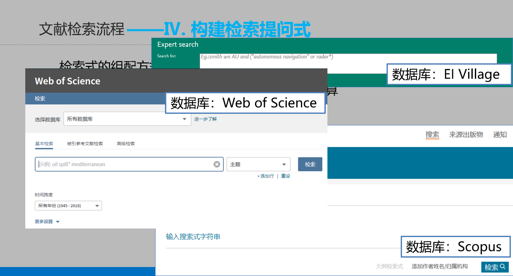Click 大纲检索式 in Scopus
513x276 pixels.
click(389, 267)
